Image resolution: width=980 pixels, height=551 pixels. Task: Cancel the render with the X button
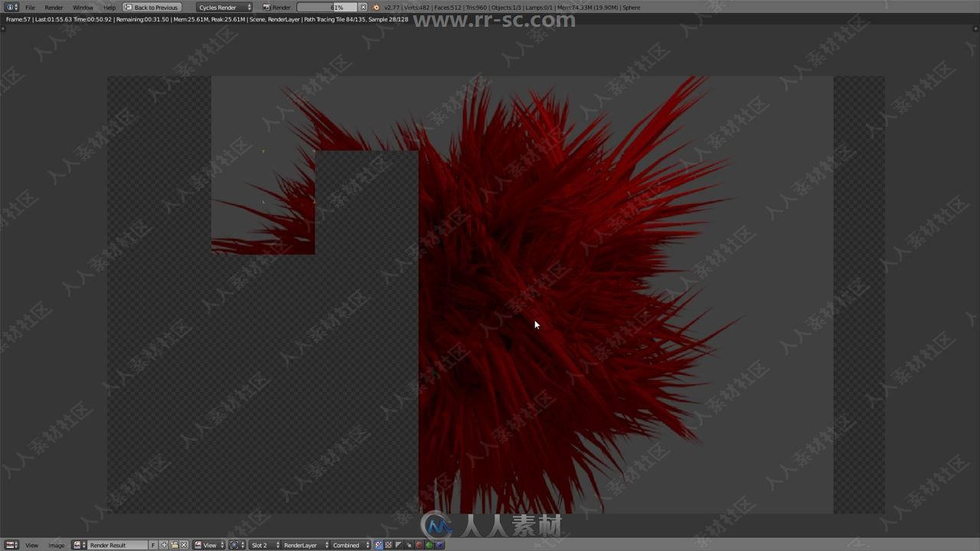tap(363, 8)
